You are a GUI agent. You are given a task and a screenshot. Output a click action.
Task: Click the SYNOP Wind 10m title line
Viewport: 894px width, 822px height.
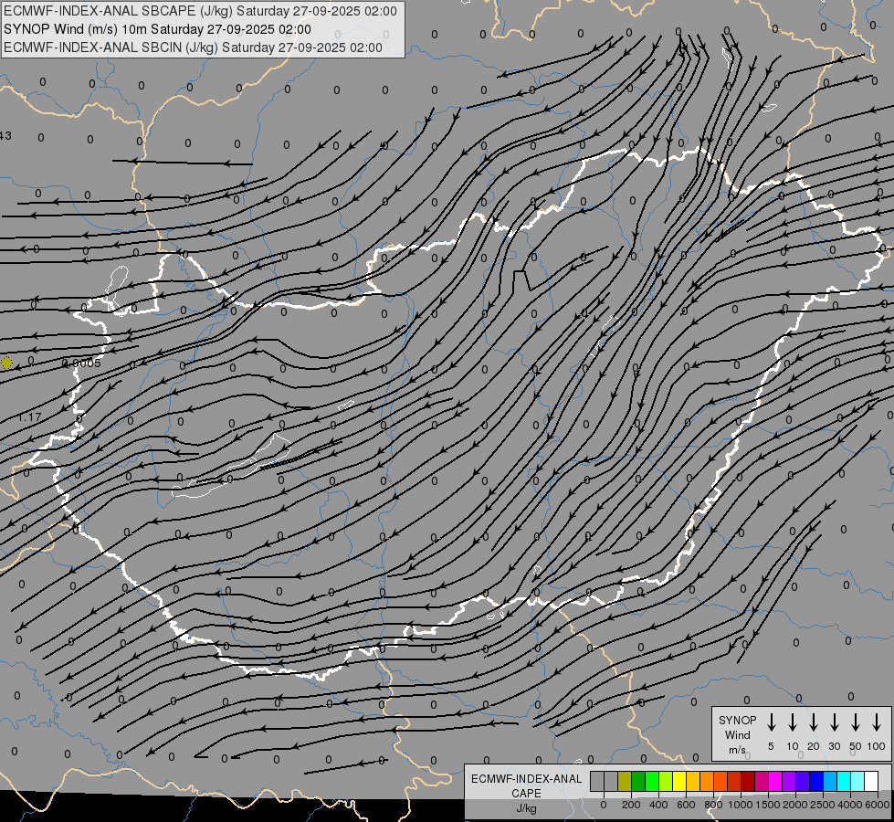point(157,29)
